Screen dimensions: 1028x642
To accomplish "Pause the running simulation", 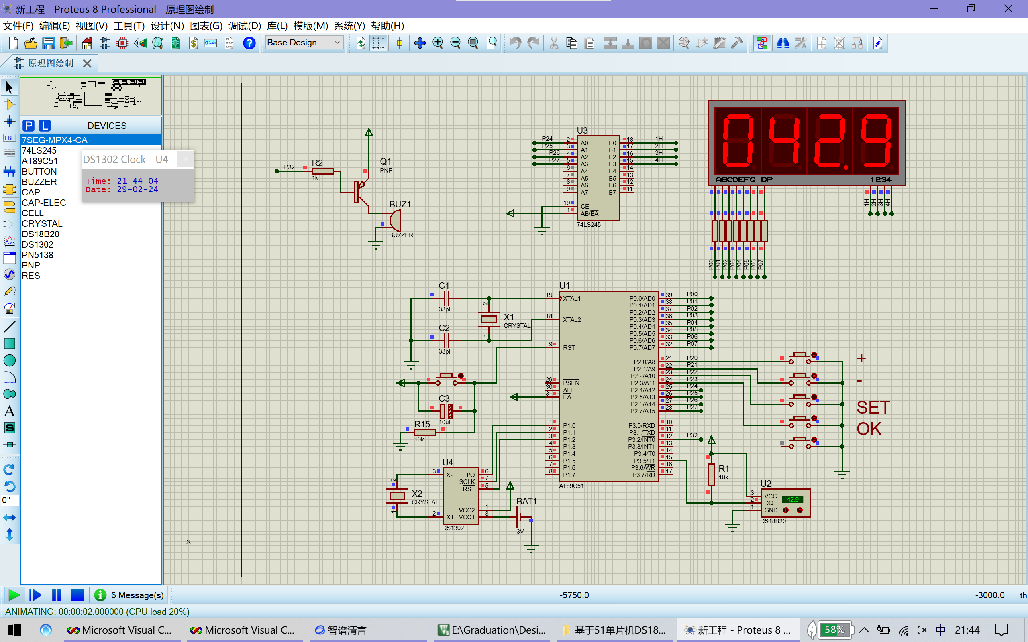I will tap(57, 595).
